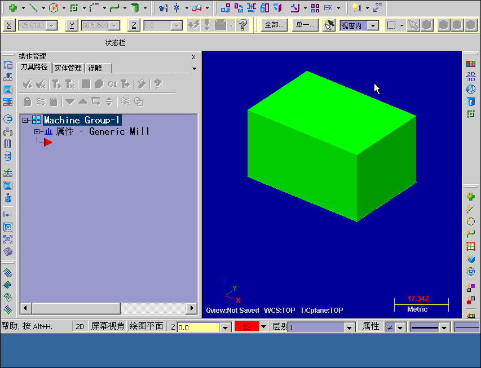Click the 属性 button in status bar

[370, 326]
